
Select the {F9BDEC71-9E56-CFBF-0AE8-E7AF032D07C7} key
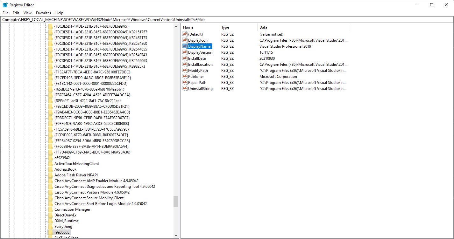pos(92,118)
